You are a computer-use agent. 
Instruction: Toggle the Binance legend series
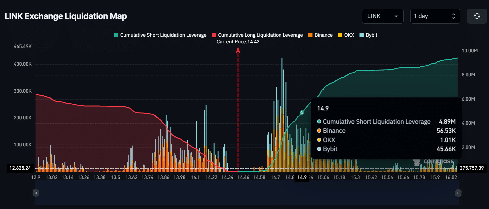320,35
